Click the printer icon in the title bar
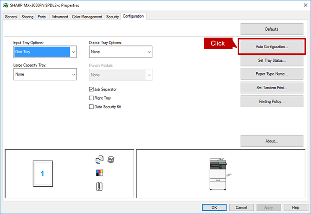311x214 pixels. click(6, 6)
